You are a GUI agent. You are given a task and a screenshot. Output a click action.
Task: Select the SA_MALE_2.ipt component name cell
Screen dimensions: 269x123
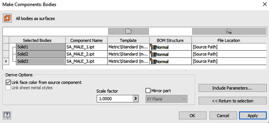pyautogui.click(x=86, y=54)
